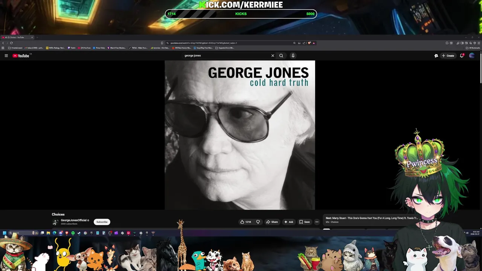Go forward with browser forward arrow

[x=7, y=43]
